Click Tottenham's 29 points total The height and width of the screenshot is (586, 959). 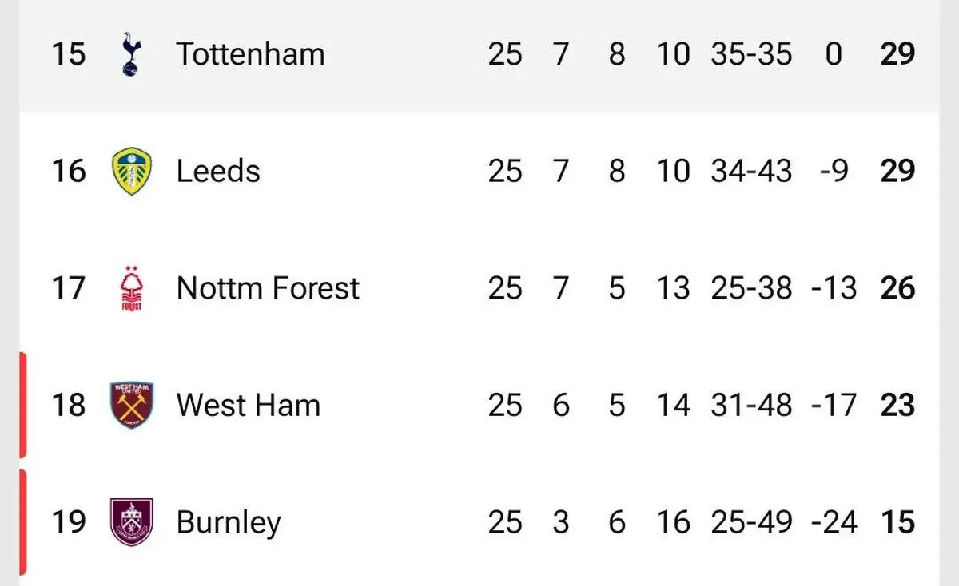click(x=897, y=54)
